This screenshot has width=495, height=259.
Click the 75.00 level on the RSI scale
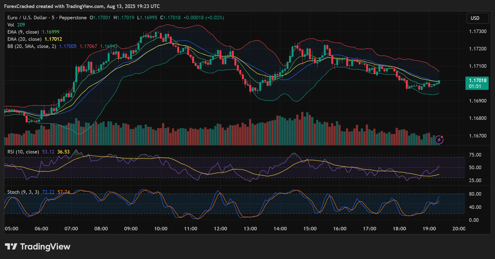[475, 155]
